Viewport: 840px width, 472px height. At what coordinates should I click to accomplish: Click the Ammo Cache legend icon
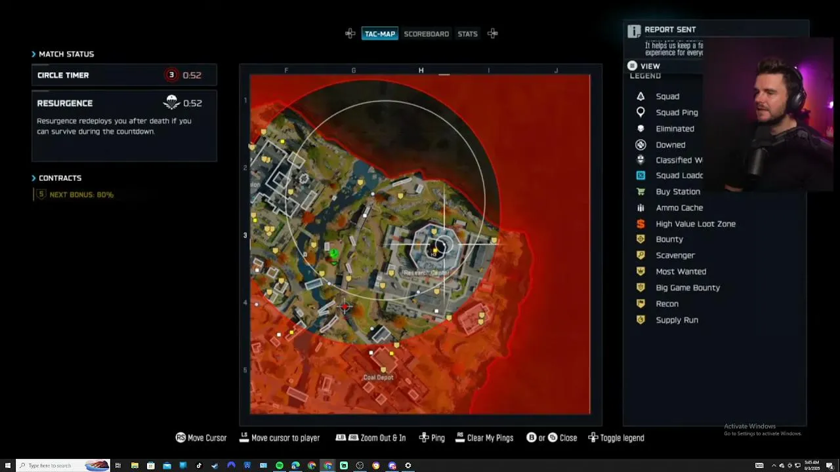tap(640, 208)
